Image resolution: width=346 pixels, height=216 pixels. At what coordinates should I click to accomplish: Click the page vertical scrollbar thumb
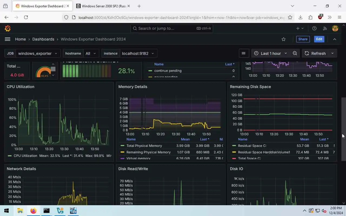344,129
